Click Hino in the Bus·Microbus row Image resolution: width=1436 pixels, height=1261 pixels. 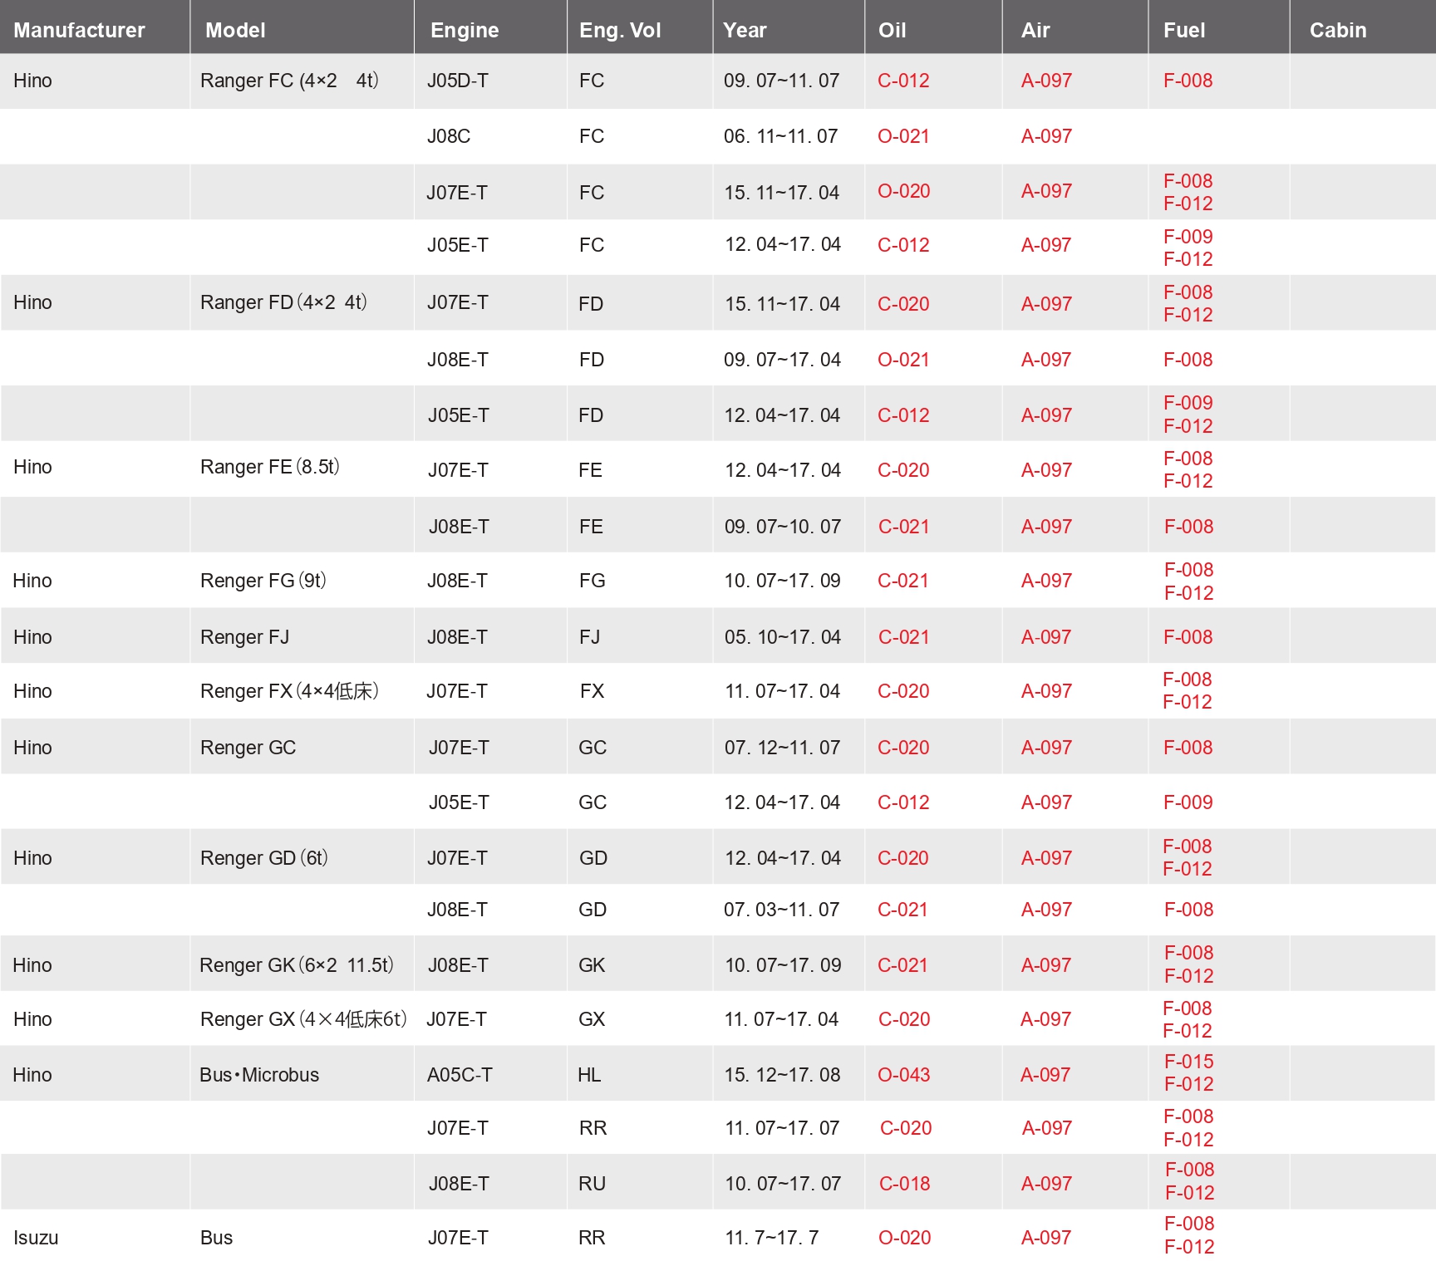(x=32, y=1075)
